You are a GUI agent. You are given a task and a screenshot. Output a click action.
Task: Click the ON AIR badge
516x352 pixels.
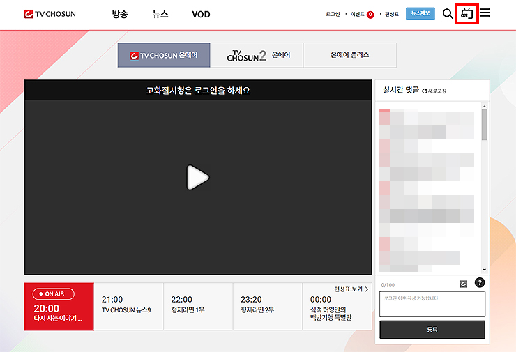point(53,293)
